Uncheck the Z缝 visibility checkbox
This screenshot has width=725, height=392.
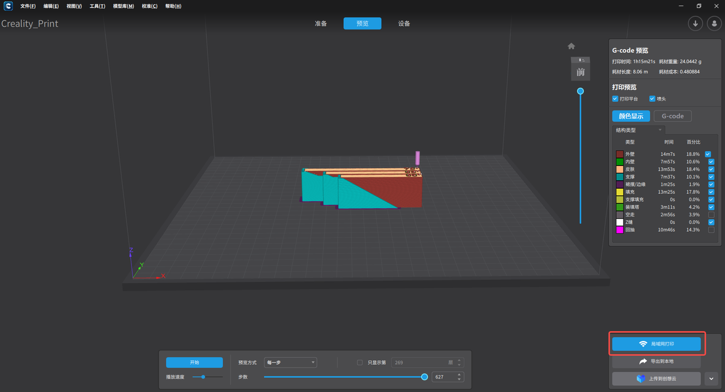click(711, 222)
